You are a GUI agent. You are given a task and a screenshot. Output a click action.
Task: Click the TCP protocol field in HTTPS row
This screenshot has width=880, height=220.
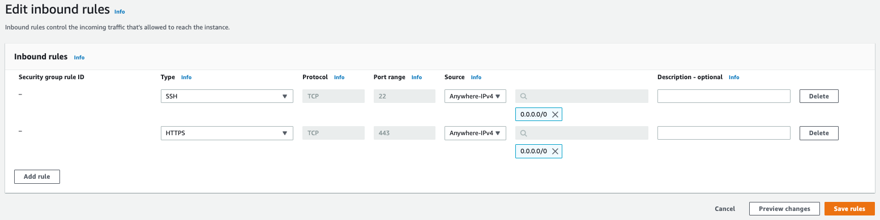click(334, 133)
